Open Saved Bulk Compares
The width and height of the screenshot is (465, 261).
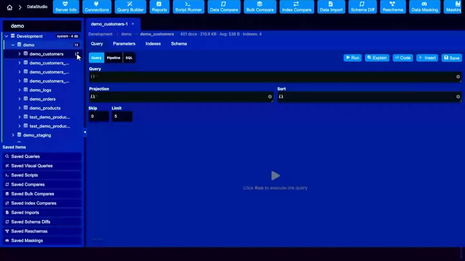point(42,194)
